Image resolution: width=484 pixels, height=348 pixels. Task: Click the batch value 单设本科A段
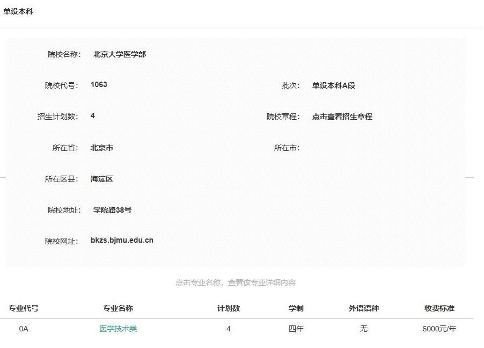[334, 85]
